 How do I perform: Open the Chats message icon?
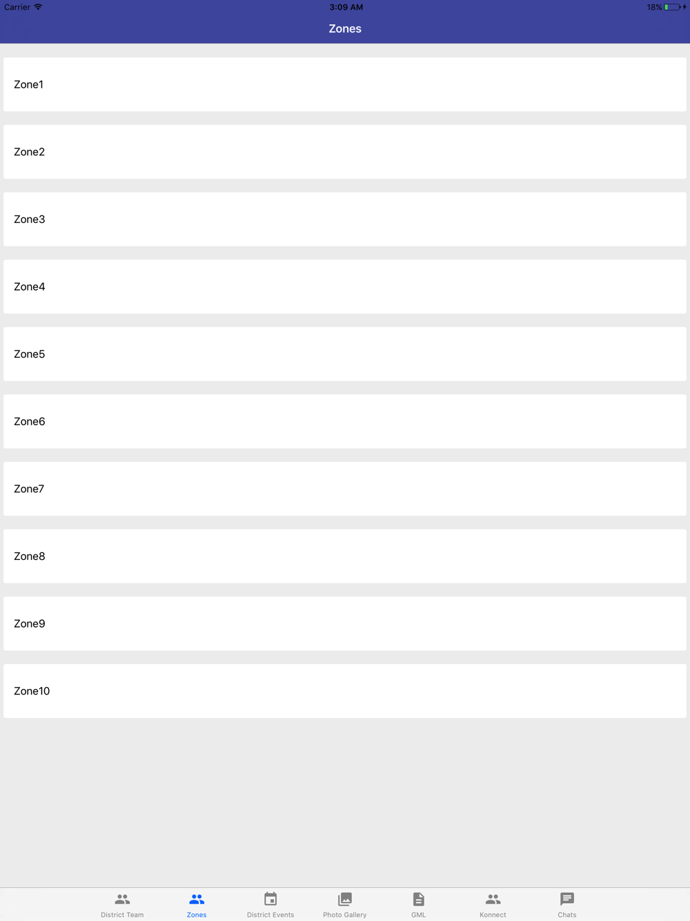[567, 899]
